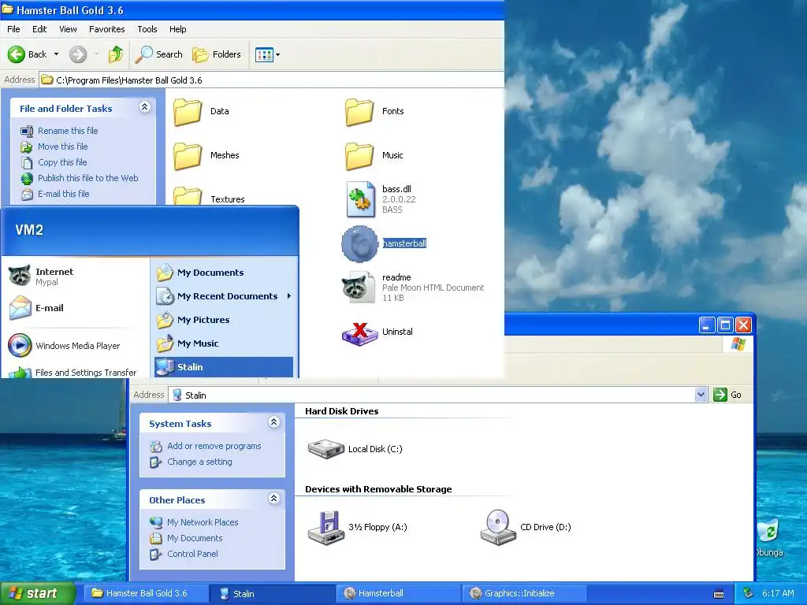Select the Fonts folder icon
The image size is (807, 605).
359,112
